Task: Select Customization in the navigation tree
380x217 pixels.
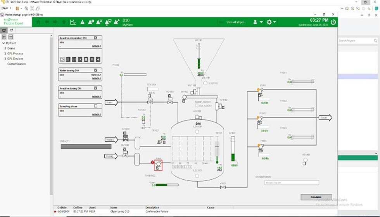Action: tap(16, 64)
